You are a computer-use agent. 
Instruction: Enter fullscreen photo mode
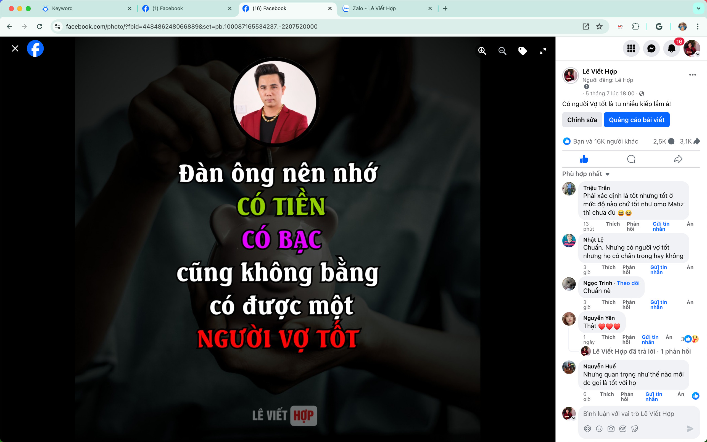click(x=542, y=51)
